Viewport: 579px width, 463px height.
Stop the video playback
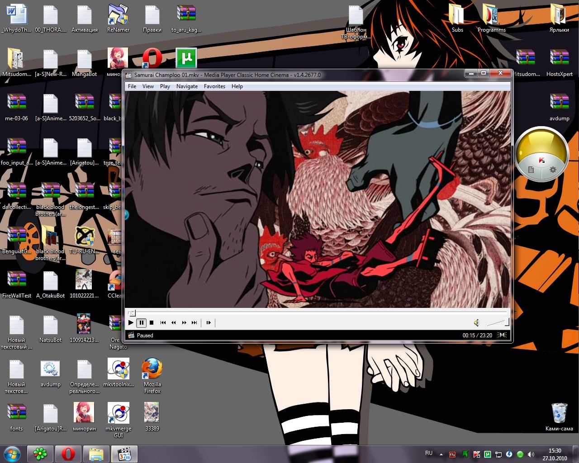pyautogui.click(x=152, y=322)
